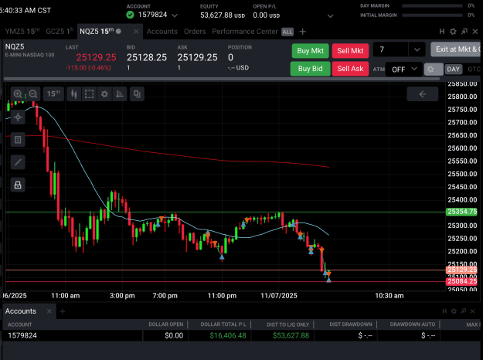Image resolution: width=483 pixels, height=360 pixels.
Task: Open the candlestick chart type selector
Action: tap(74, 94)
